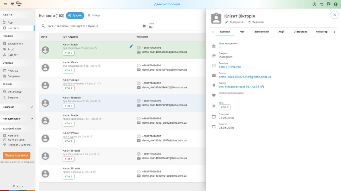Open the Фільтр control
The width and height of the screenshot is (341, 191).
pyautogui.click(x=94, y=16)
